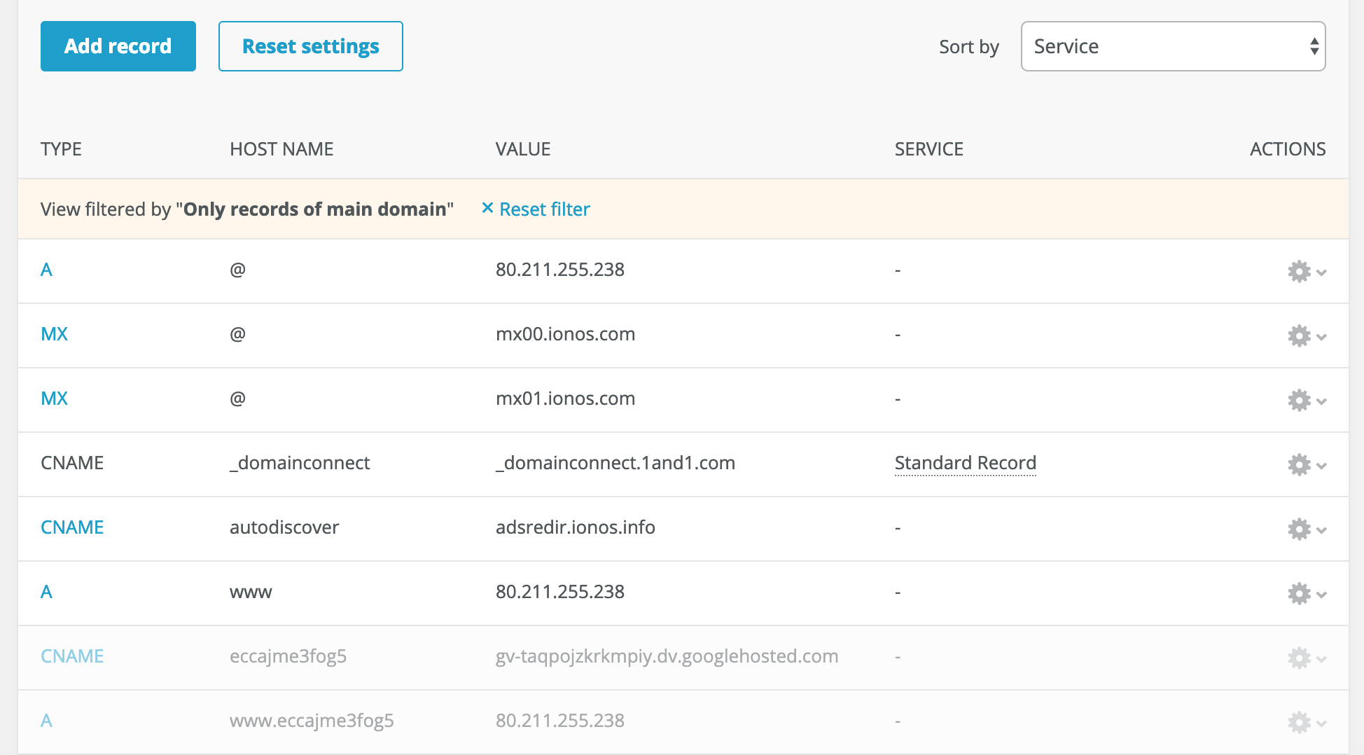Open the Sort by Service dropdown
The width and height of the screenshot is (1364, 755).
pyautogui.click(x=1173, y=46)
